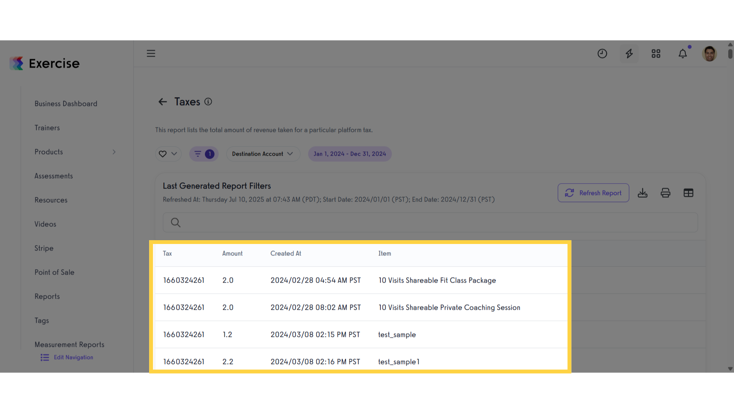Expand the Products submenu chevron
This screenshot has width=734, height=413.
tap(114, 152)
